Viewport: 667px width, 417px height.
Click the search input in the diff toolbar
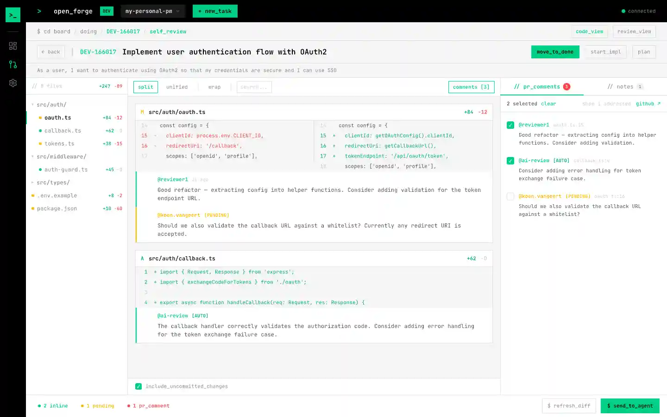click(254, 87)
